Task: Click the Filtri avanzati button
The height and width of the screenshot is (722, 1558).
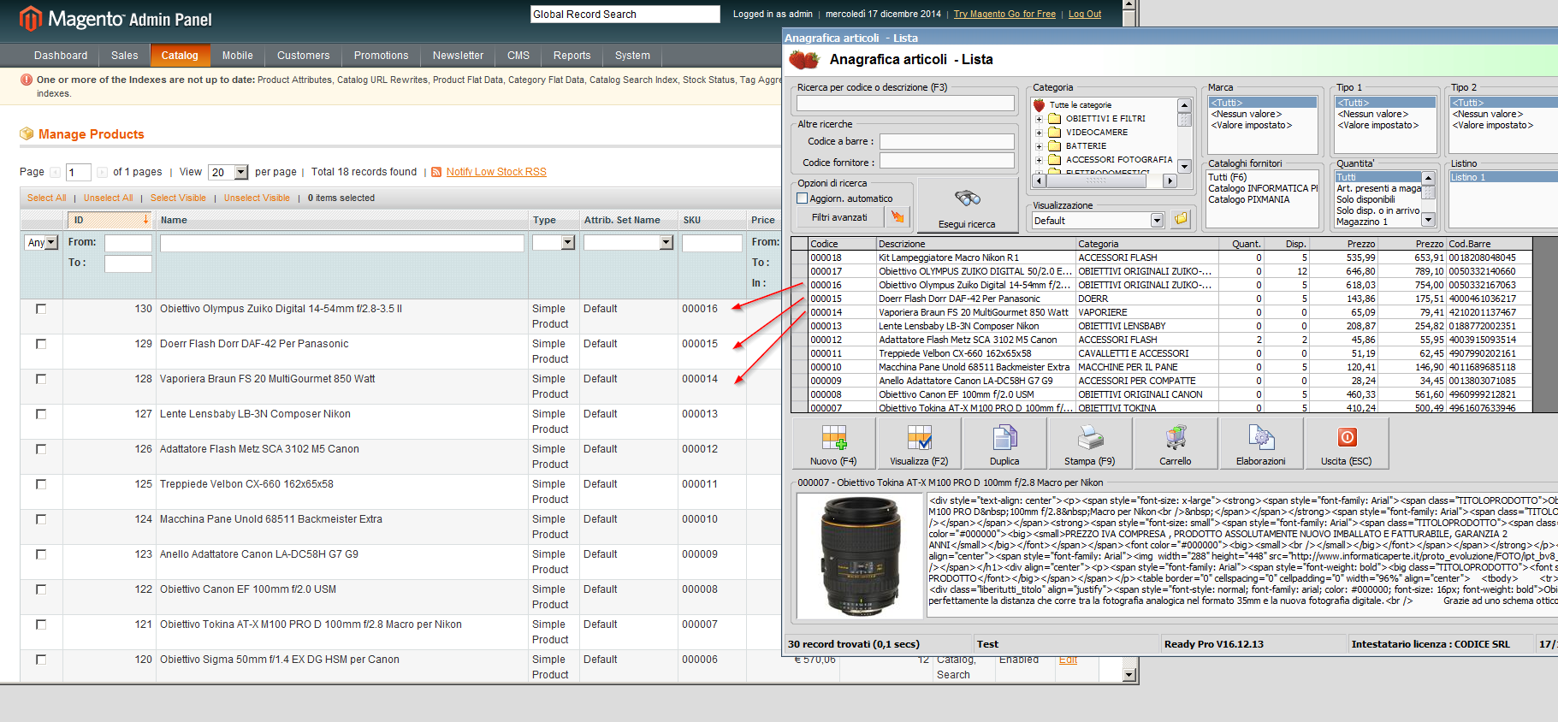Action: (839, 217)
